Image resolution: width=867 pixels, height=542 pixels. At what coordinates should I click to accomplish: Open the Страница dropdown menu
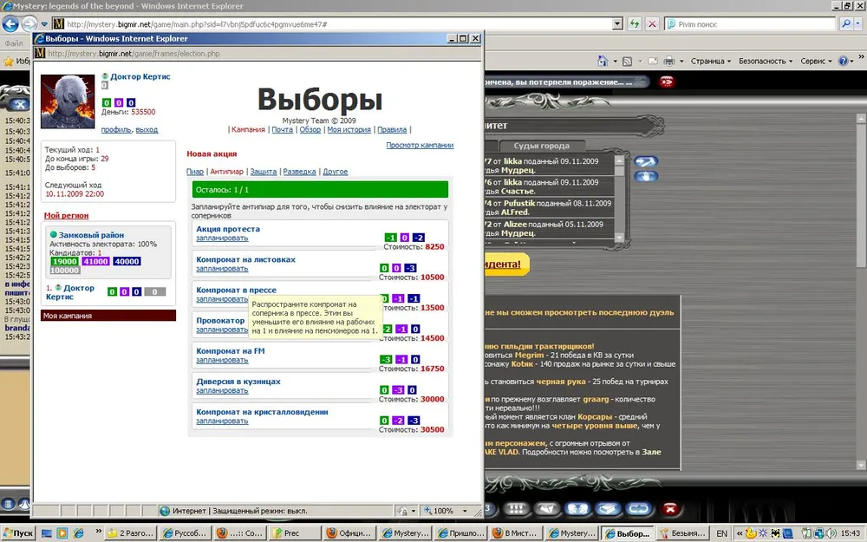(711, 62)
